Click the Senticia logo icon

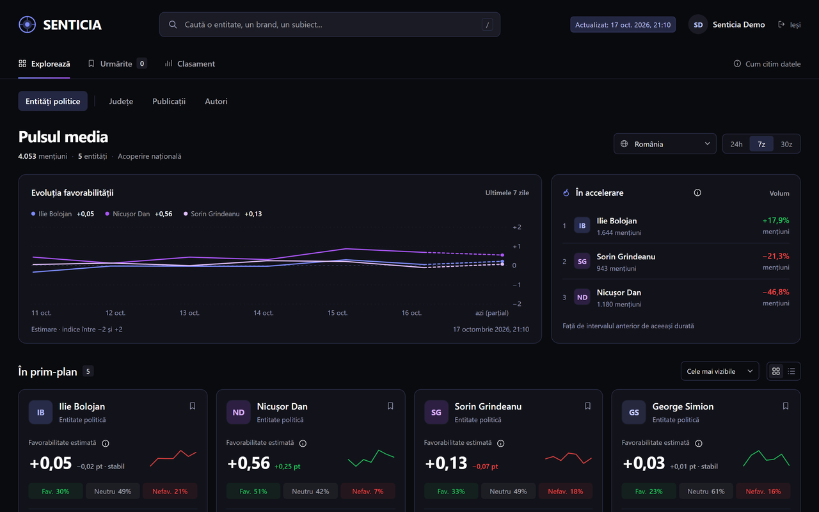[27, 25]
